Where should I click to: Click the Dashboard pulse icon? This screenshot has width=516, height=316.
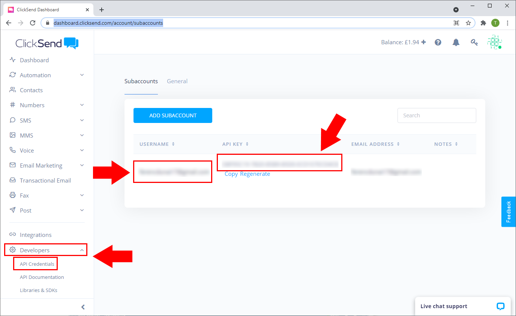(13, 60)
